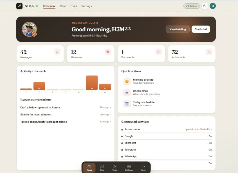Expand chevron next to 26m ago
Screen dimensions: 238x173
[x=110, y=107]
